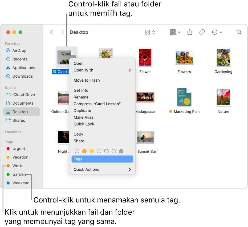Click the "Sunset Surf" file name
Screen dimensions: 248x227
click(x=147, y=152)
